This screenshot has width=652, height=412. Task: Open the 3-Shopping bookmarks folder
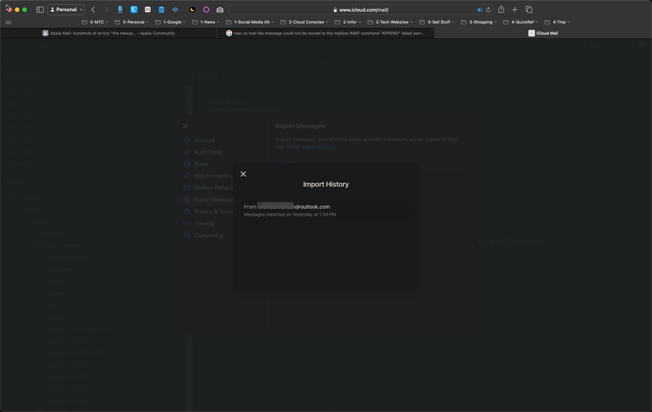479,22
